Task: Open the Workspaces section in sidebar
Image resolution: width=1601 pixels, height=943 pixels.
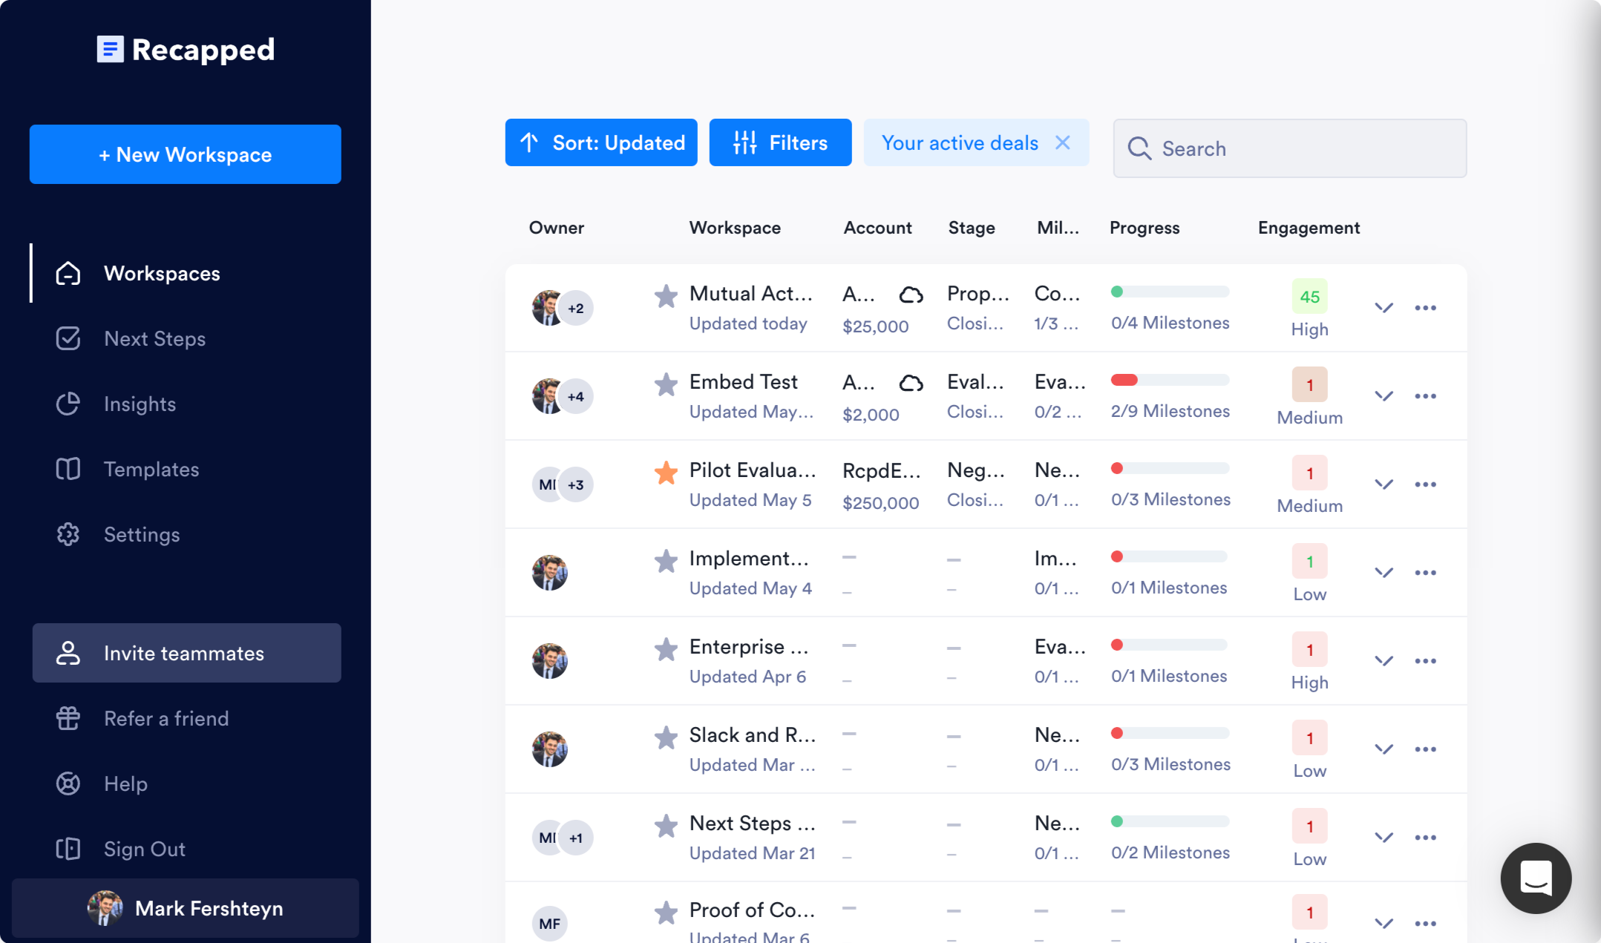Action: click(162, 273)
